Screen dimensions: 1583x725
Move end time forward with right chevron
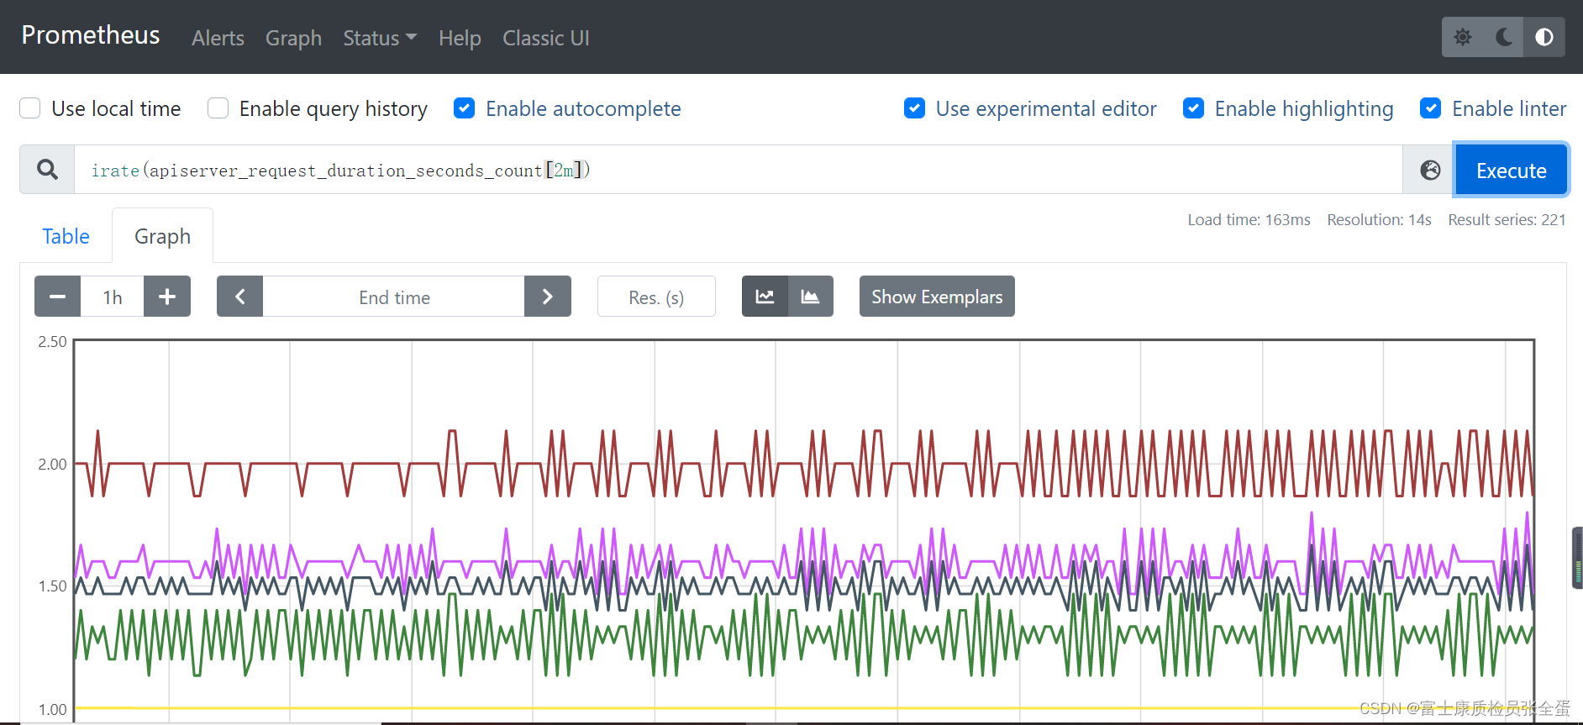pyautogui.click(x=548, y=297)
